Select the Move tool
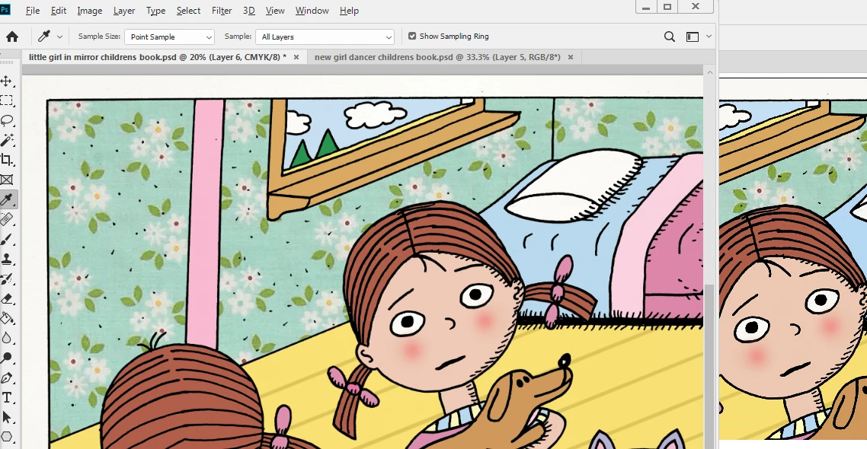 pyautogui.click(x=7, y=81)
